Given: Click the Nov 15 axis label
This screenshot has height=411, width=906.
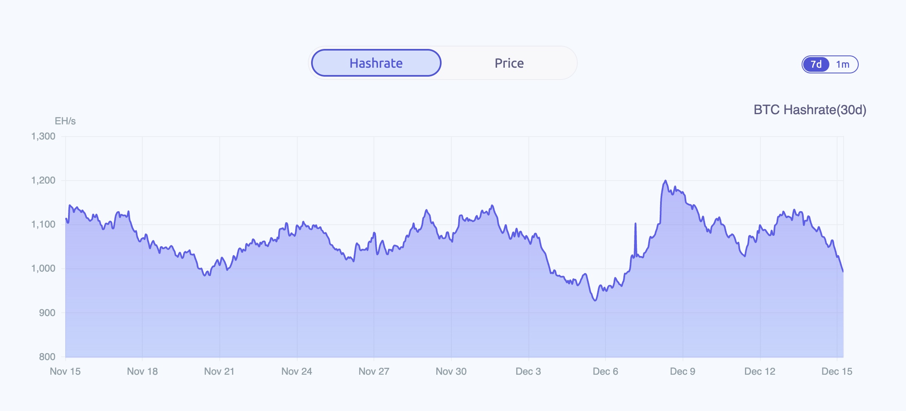Looking at the screenshot, I should [65, 372].
